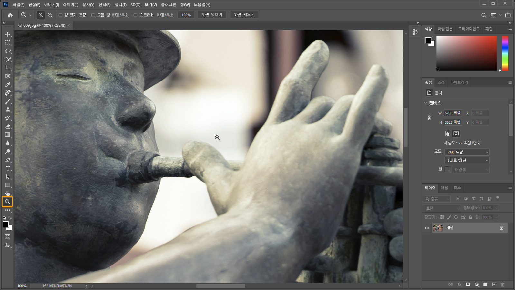Viewport: 515px width, 290px height.
Task: Collapse the 캔버스 section
Action: (x=426, y=103)
